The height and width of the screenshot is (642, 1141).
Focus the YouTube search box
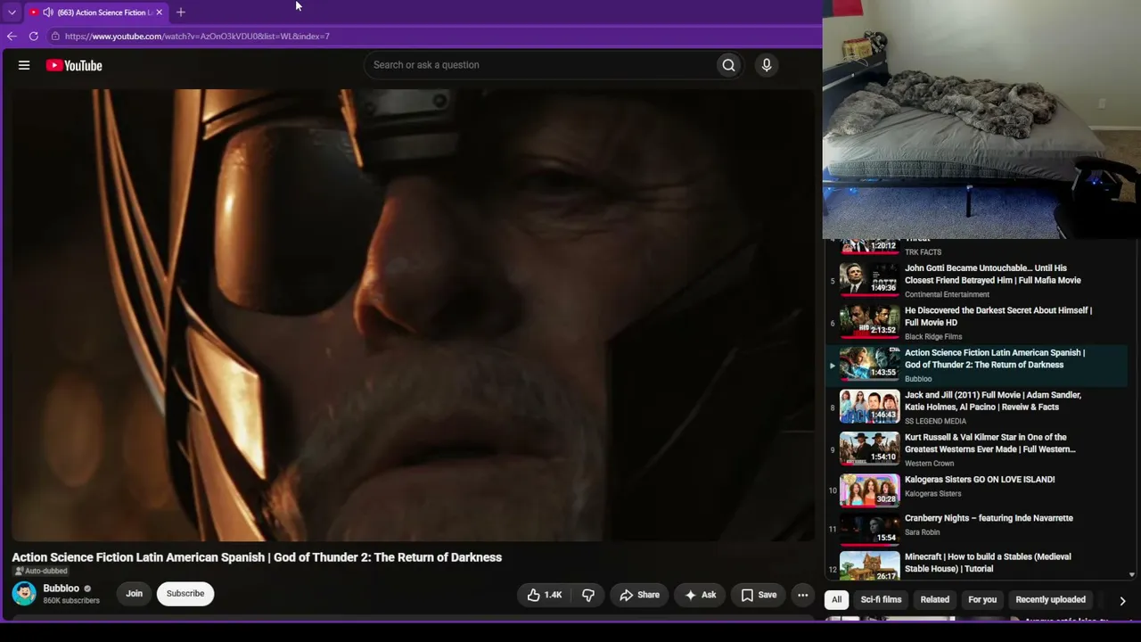[x=540, y=65]
